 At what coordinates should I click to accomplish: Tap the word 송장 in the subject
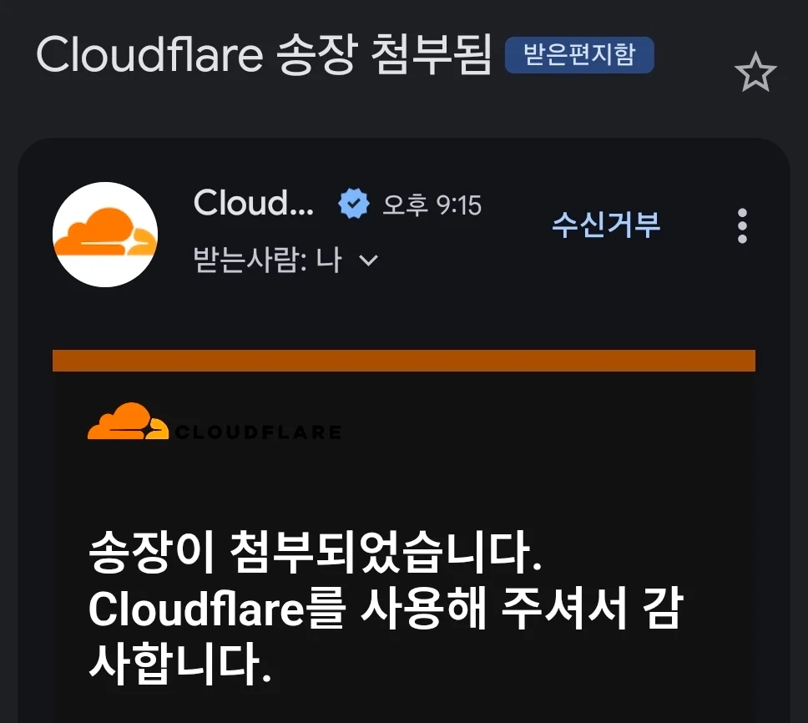pos(317,54)
